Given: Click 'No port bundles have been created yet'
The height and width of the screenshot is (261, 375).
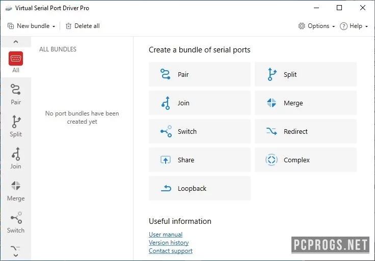Looking at the screenshot, I should pos(82,117).
